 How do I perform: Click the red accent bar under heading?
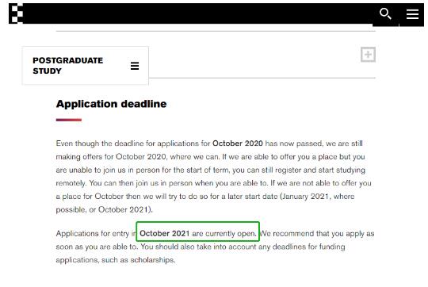(x=69, y=120)
